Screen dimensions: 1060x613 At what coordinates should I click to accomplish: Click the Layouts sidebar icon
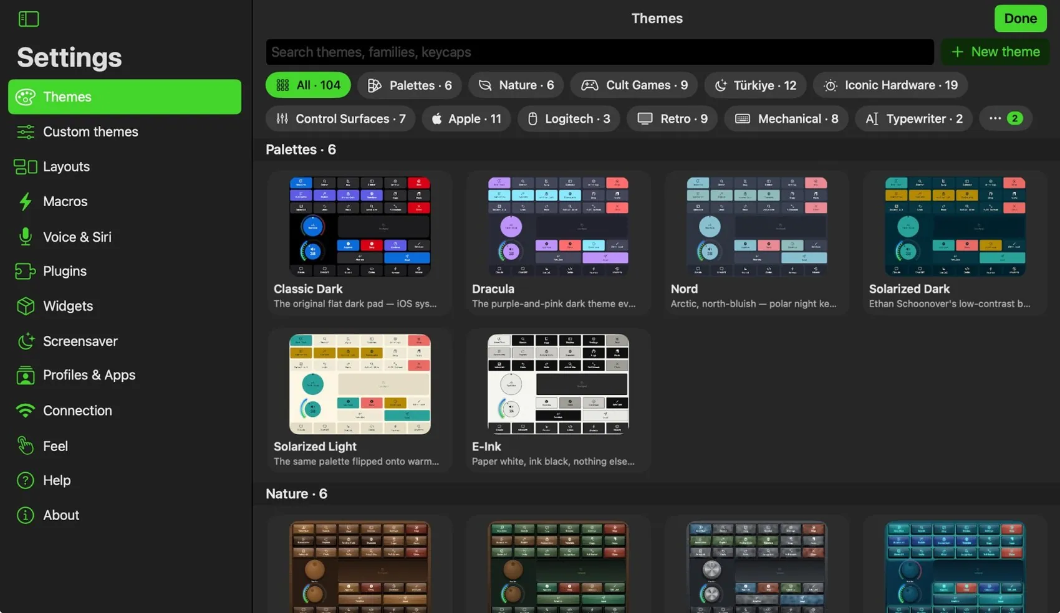tap(26, 166)
